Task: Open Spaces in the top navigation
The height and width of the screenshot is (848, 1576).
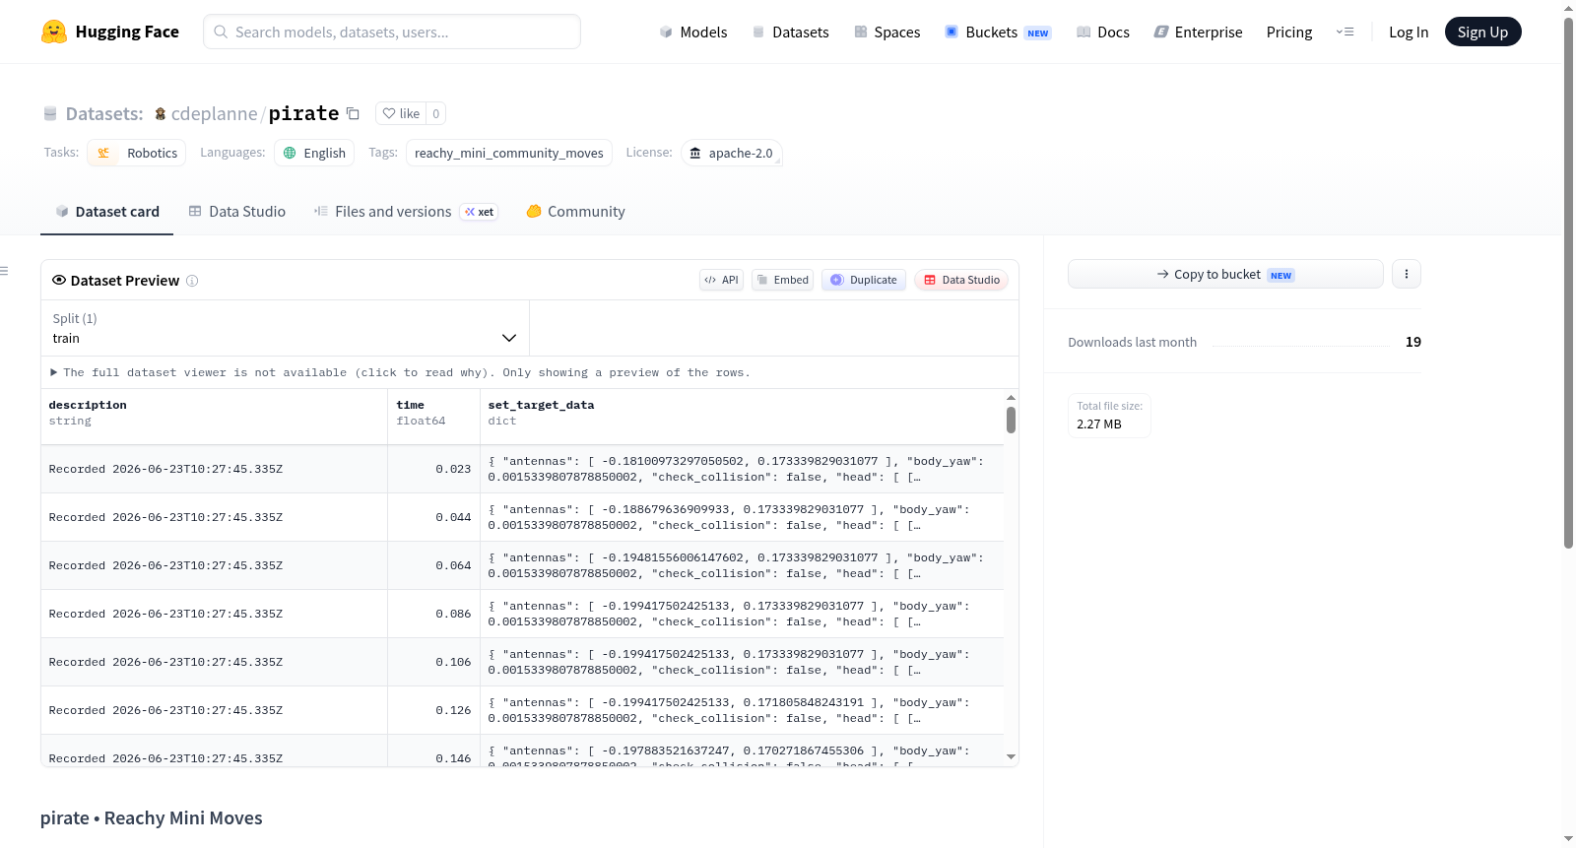Action: tap(886, 32)
